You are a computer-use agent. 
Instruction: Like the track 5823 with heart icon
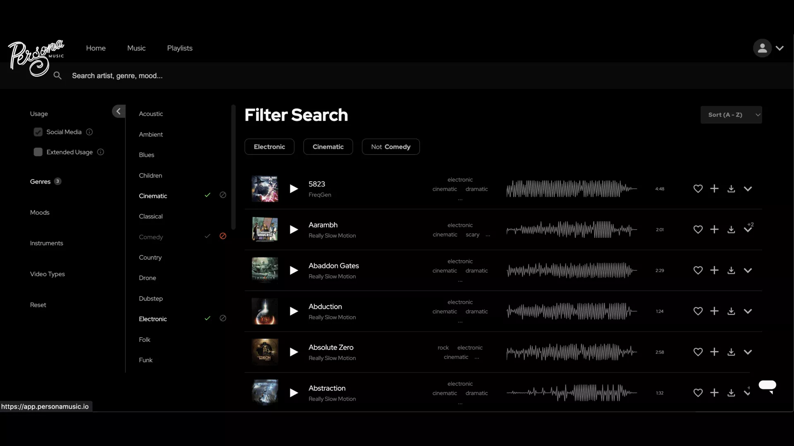point(698,189)
